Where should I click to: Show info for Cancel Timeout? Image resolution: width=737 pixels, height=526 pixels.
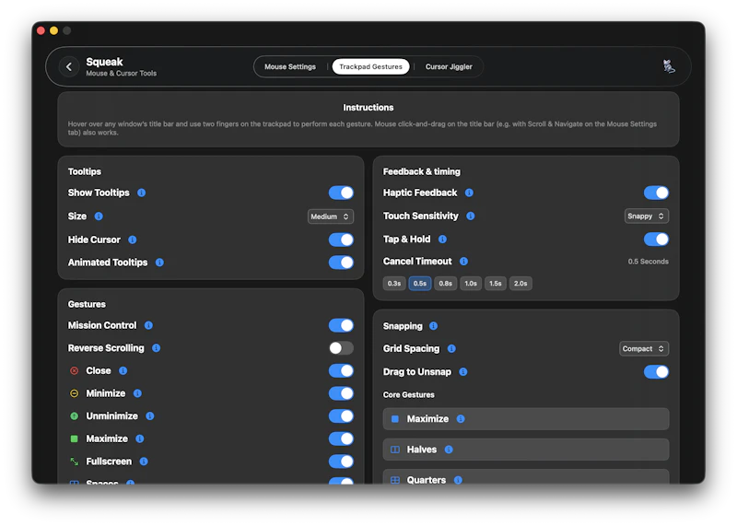click(x=464, y=262)
